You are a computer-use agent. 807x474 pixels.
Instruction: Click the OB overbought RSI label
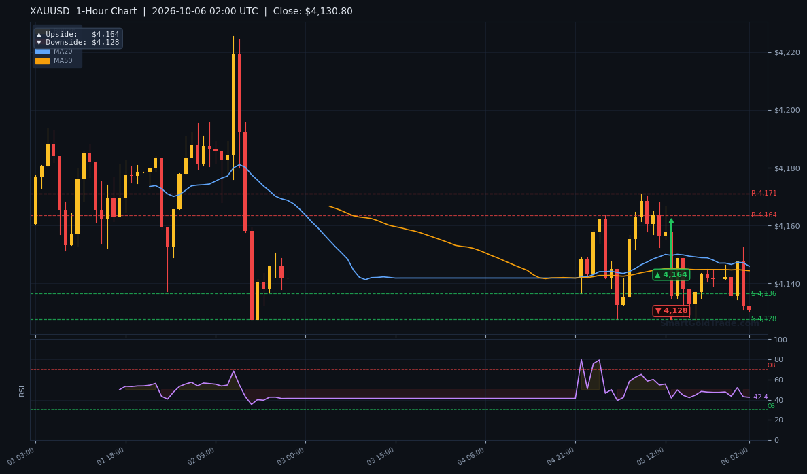point(771,365)
